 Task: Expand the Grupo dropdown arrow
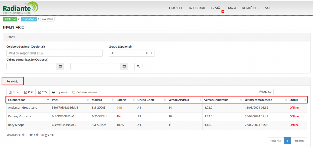[x=152, y=53]
